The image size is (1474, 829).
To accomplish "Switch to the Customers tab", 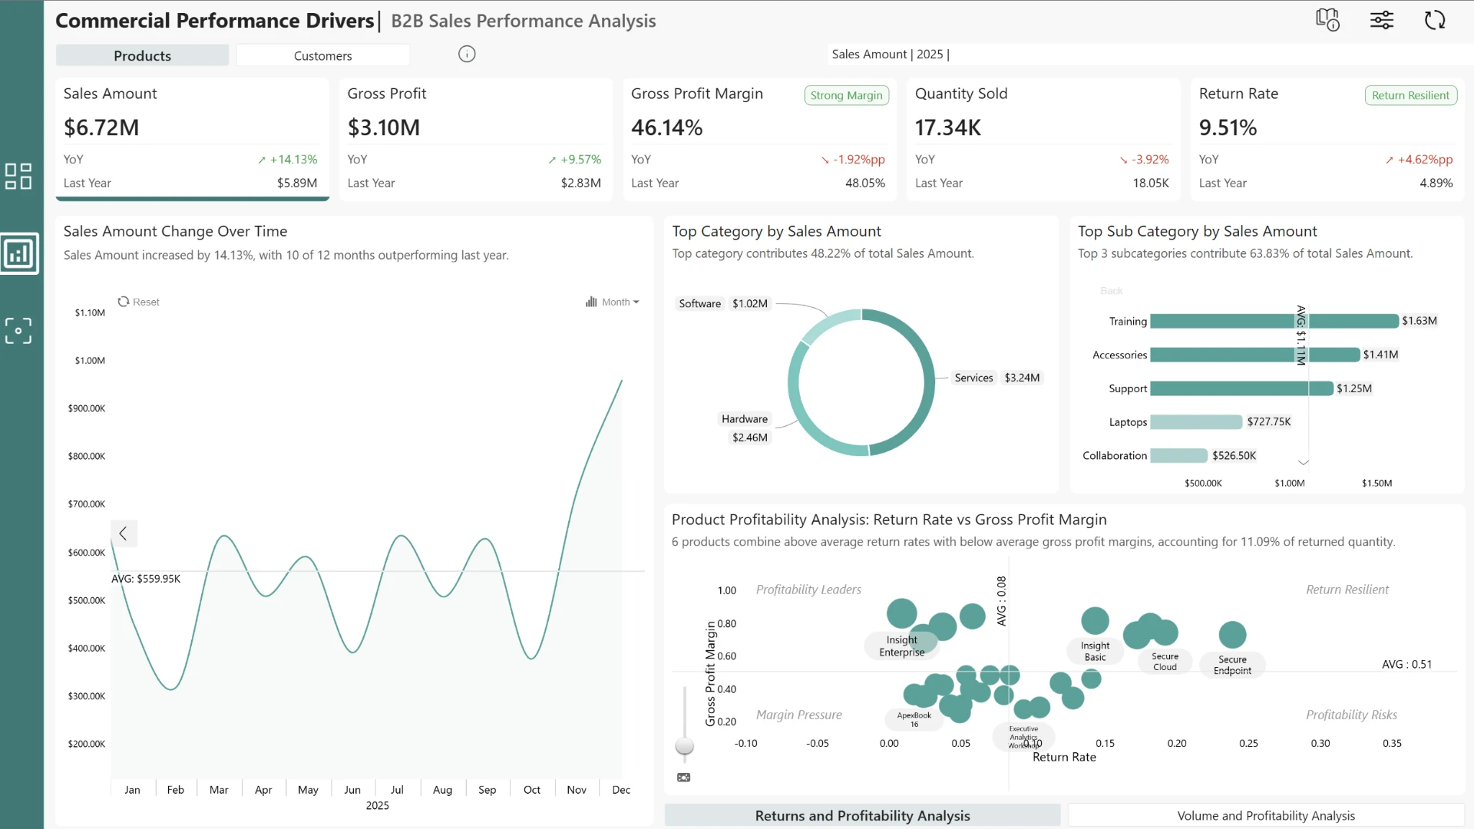I will [322, 55].
